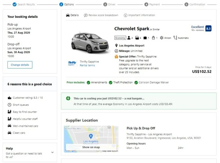Click the car doors icon
Screen dimensions: 220x163
137,38
